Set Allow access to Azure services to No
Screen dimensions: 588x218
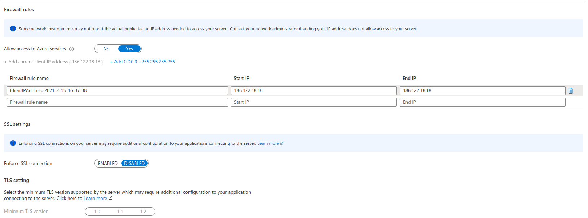pyautogui.click(x=106, y=49)
